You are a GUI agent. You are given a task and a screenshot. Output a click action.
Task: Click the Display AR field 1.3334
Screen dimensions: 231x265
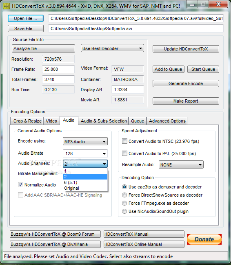click(128, 90)
